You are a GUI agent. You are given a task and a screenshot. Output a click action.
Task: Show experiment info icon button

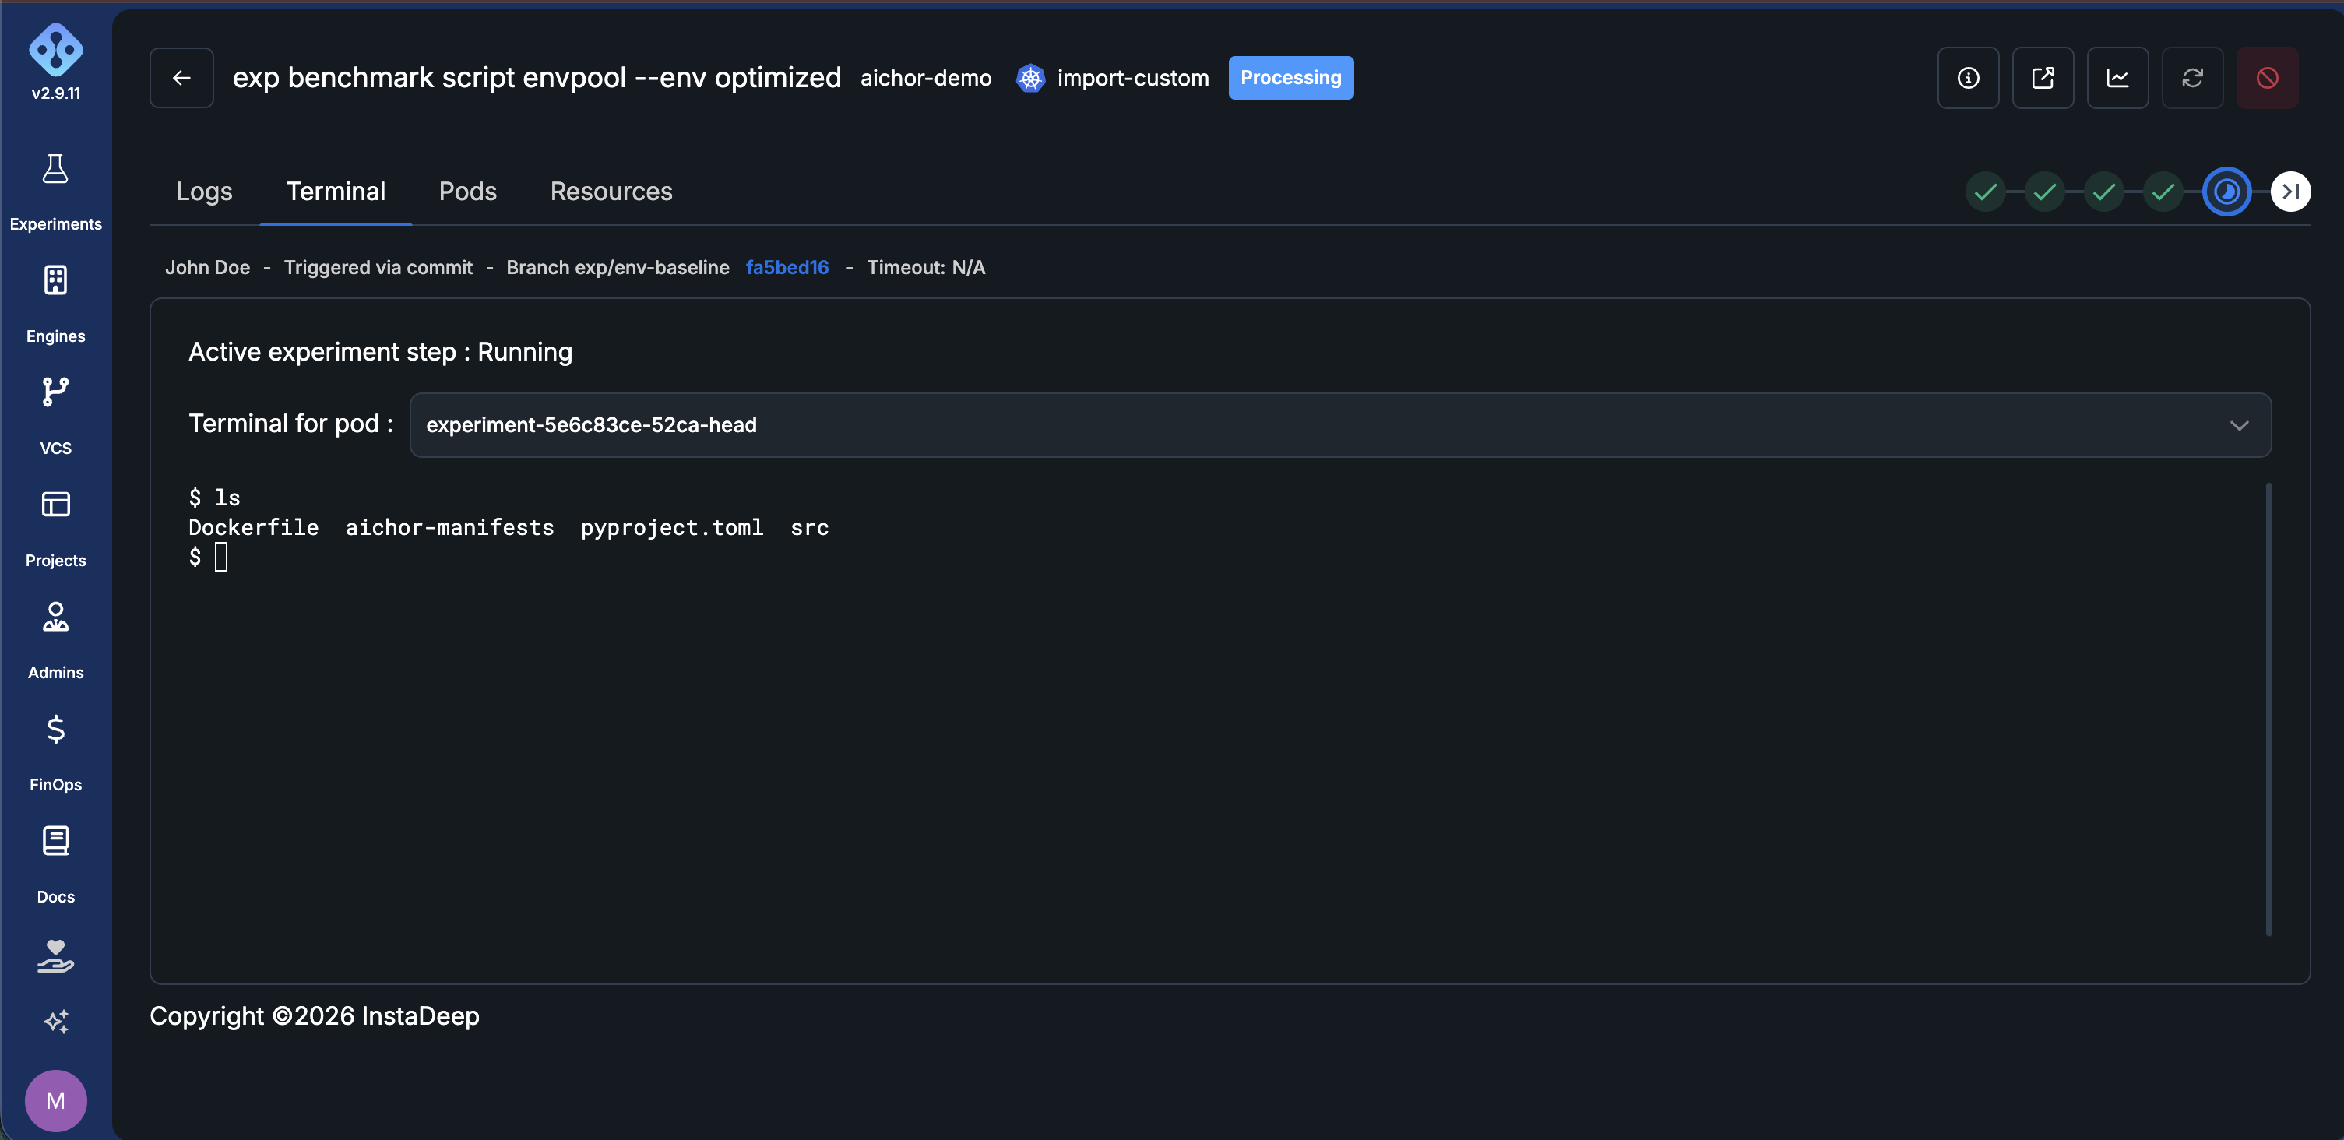point(1968,78)
